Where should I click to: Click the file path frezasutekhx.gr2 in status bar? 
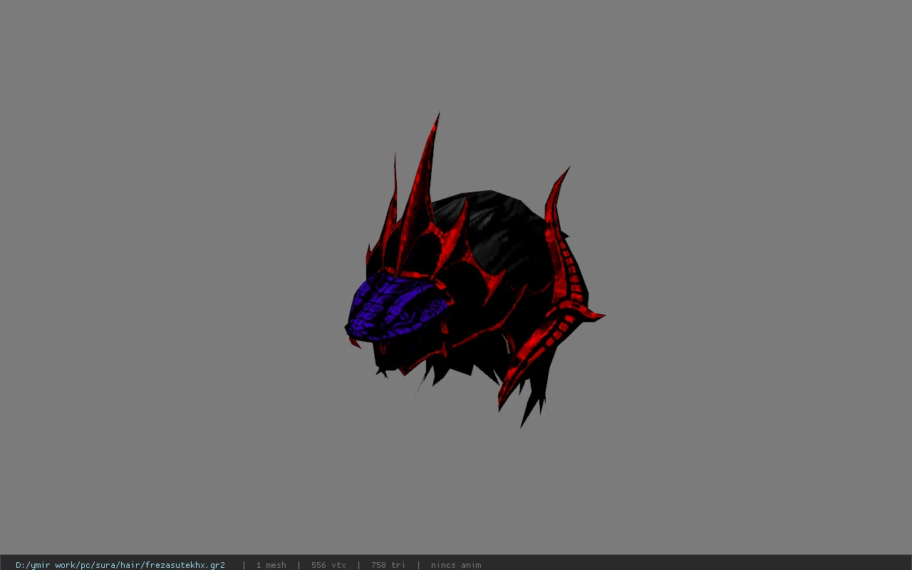pyautogui.click(x=120, y=565)
